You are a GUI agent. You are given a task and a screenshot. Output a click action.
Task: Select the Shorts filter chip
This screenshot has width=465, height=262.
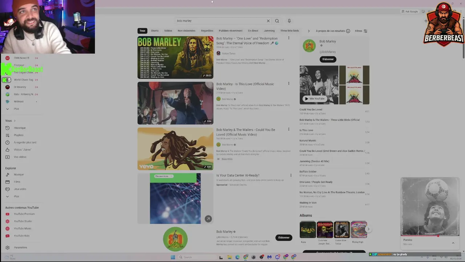tap(155, 31)
